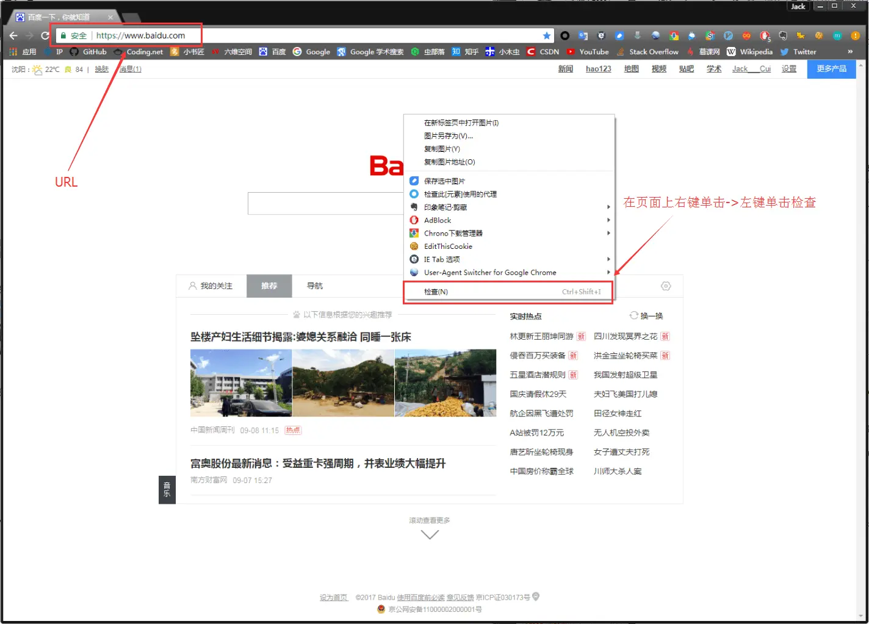Image resolution: width=869 pixels, height=624 pixels.
Task: Click the EditThisCookie cookie icon
Action: [819, 35]
